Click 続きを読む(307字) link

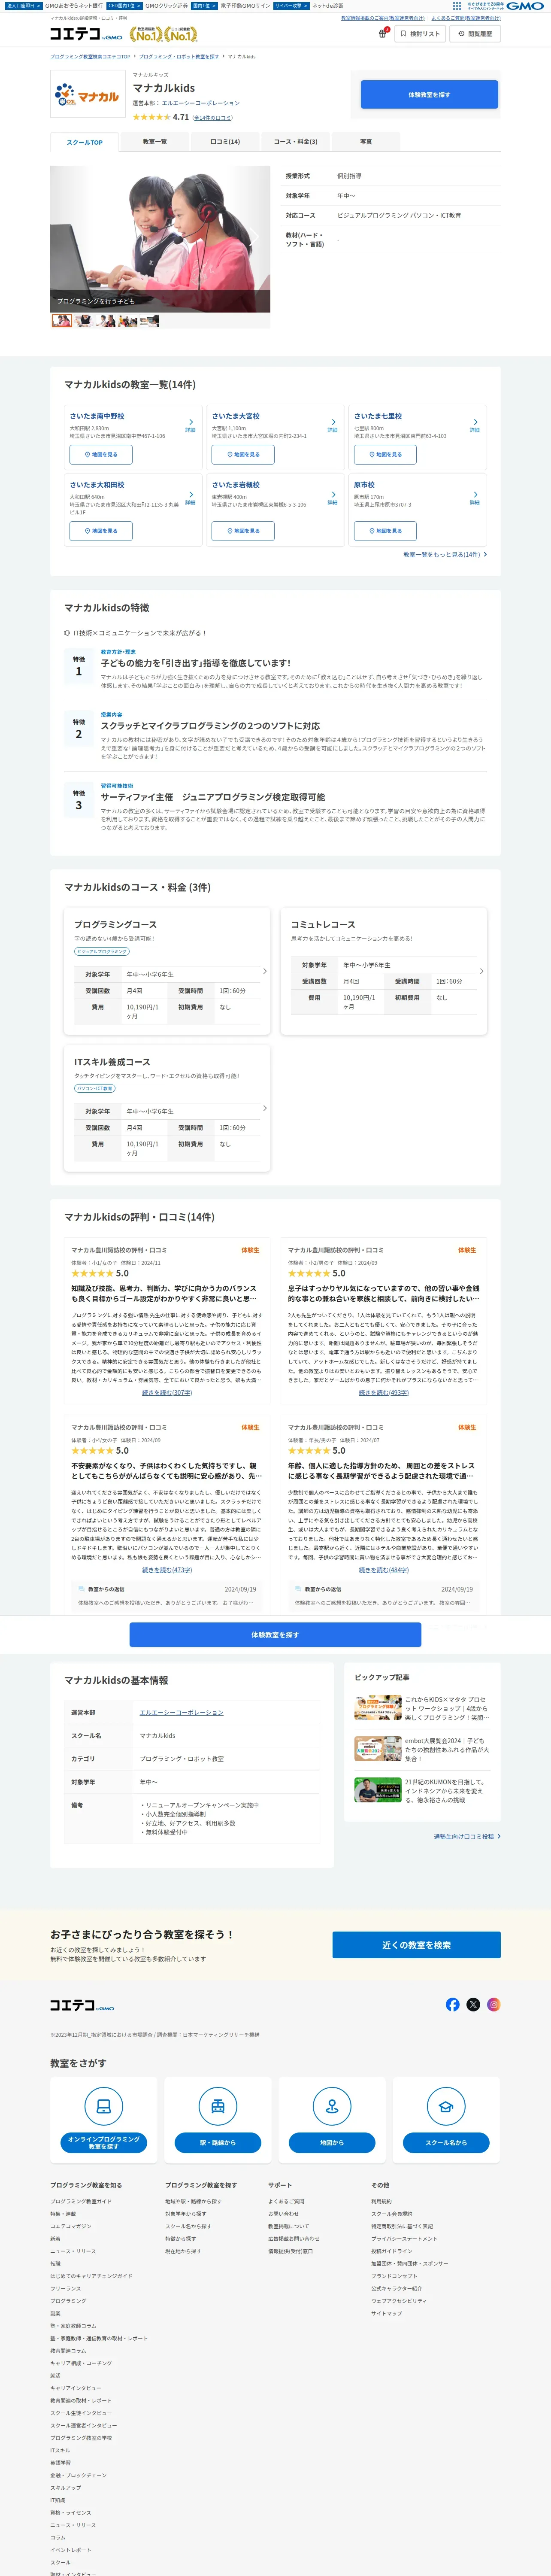[167, 1393]
